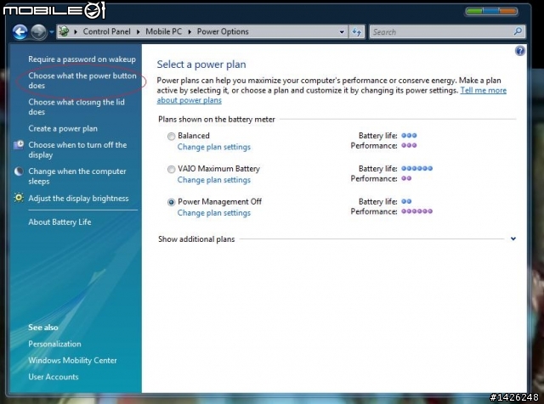
Task: Open Windows Mobility Center link
Action: pos(72,361)
